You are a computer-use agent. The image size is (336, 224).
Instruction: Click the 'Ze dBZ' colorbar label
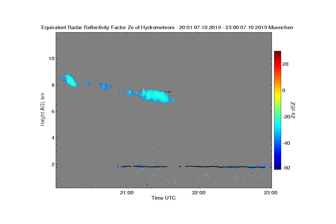(293, 110)
